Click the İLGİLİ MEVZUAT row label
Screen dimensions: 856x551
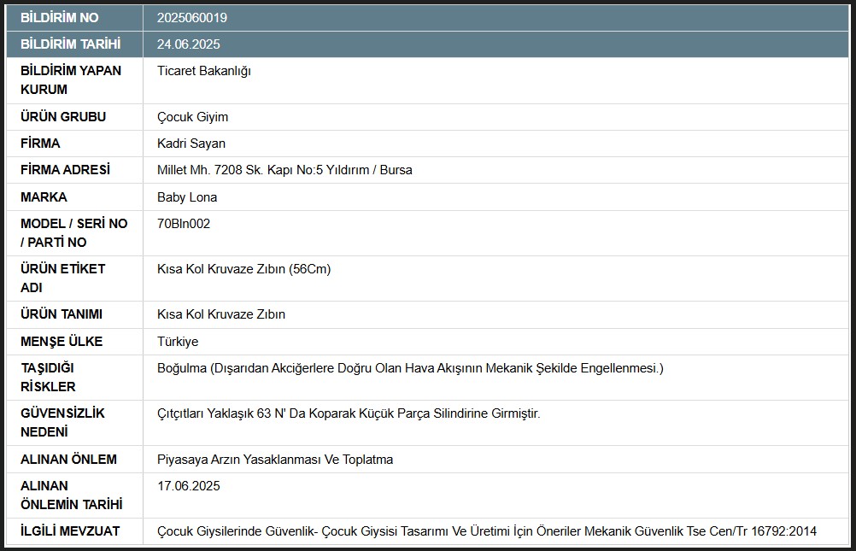pos(70,531)
